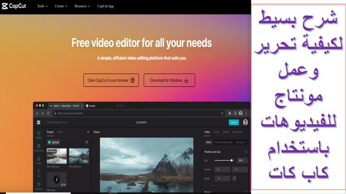Open browser extensions puzzle icon

coord(230,113)
